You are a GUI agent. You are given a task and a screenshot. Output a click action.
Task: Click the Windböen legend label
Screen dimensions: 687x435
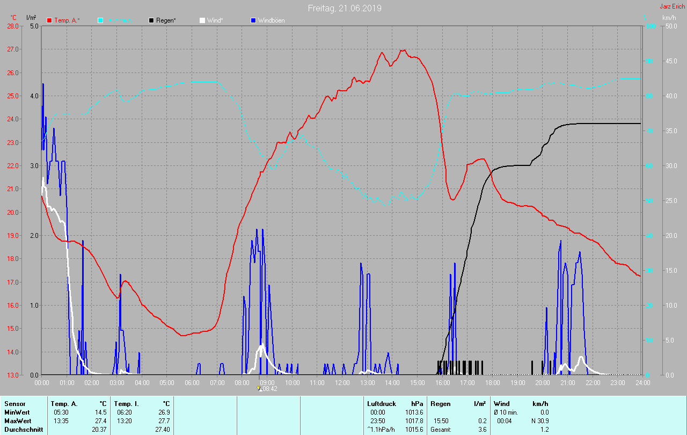[x=272, y=20]
